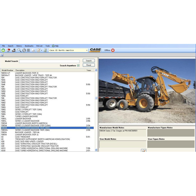Click the green back arrow icon
Screen dimensions: 196x196
(x=3, y=50)
